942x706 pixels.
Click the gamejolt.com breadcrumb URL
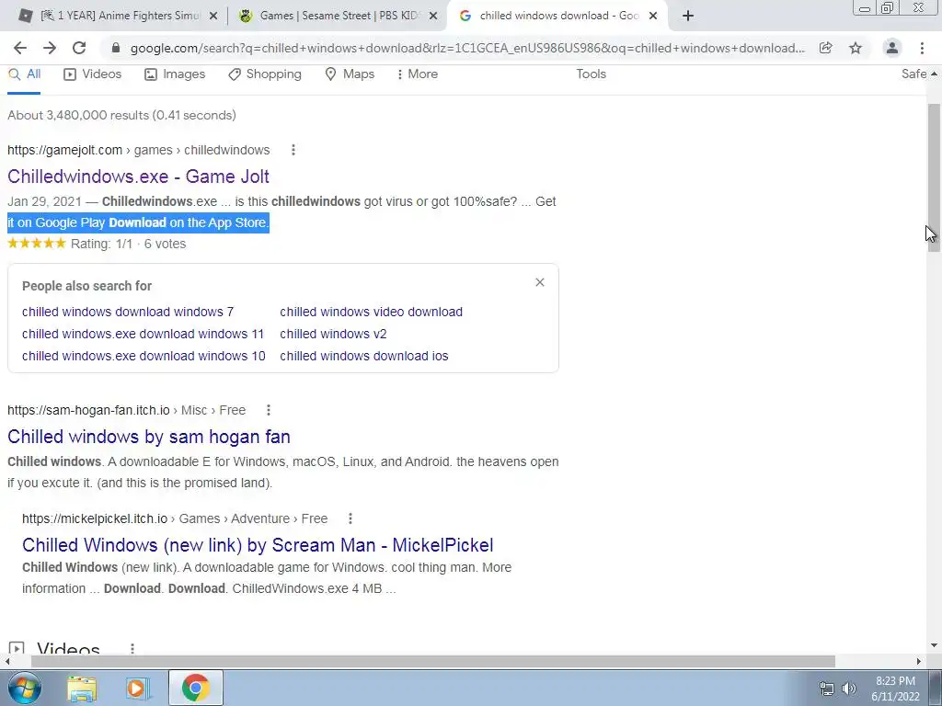(139, 150)
